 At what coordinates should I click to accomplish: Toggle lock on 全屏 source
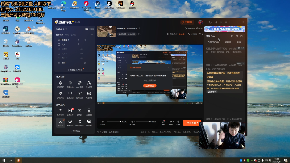(85, 63)
